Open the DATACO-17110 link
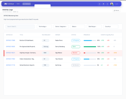Screen dimensions: 126x99 pyautogui.click(x=11, y=65)
